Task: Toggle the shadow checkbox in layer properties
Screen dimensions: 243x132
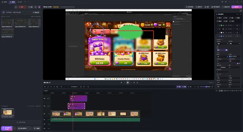Action: (237, 63)
